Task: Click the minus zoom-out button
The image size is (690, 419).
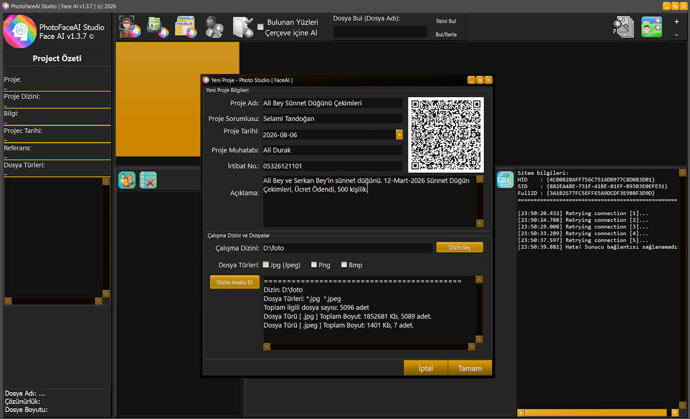Action: click(676, 34)
